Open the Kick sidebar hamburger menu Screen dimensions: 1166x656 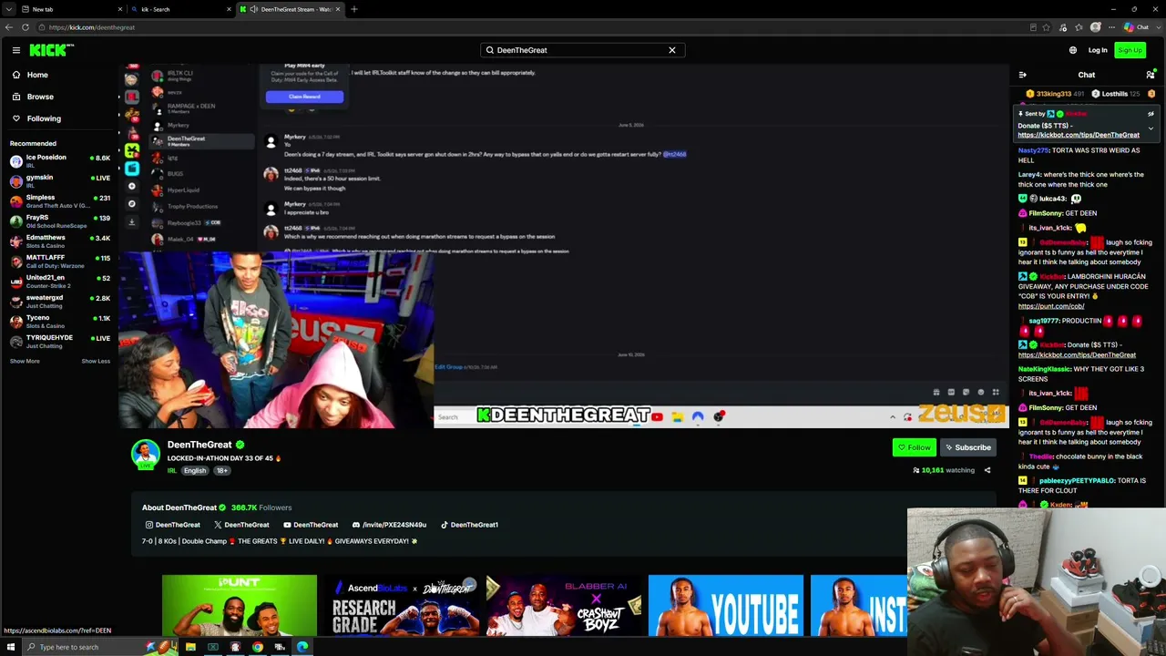[15, 50]
